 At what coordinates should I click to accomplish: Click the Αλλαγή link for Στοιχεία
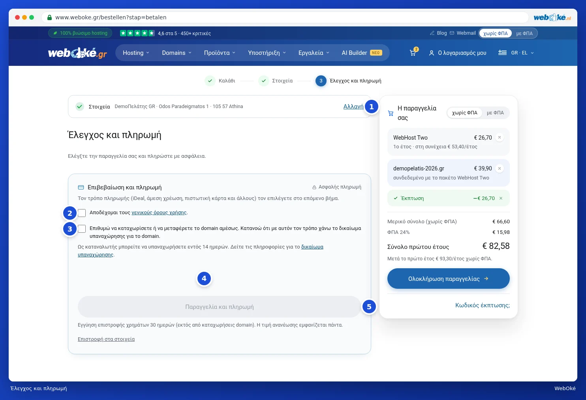[x=353, y=107]
